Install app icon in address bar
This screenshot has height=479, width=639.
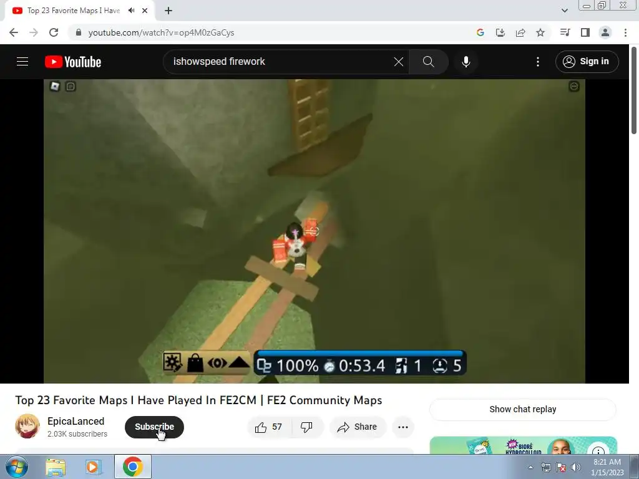[x=500, y=32]
